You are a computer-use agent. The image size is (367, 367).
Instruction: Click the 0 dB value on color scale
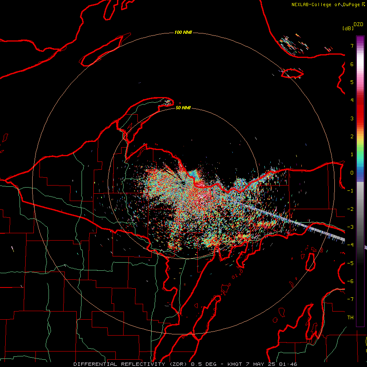coord(352,173)
